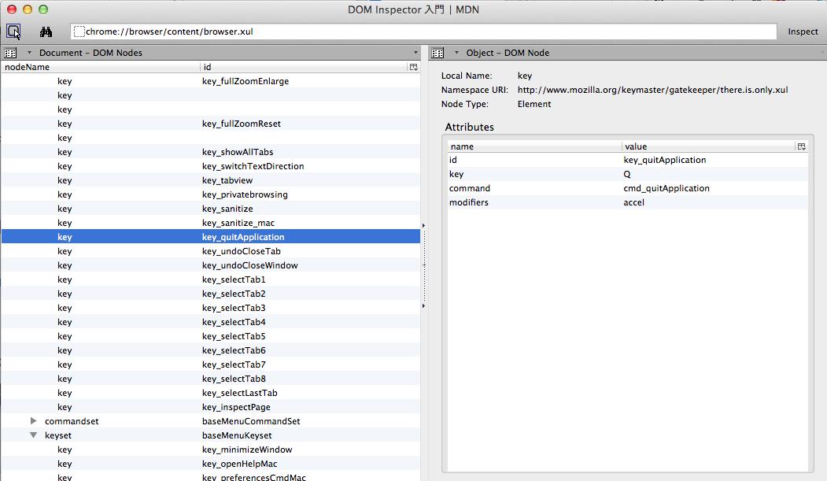Expand the commandset baseMenuCommandSet node

pyautogui.click(x=33, y=421)
